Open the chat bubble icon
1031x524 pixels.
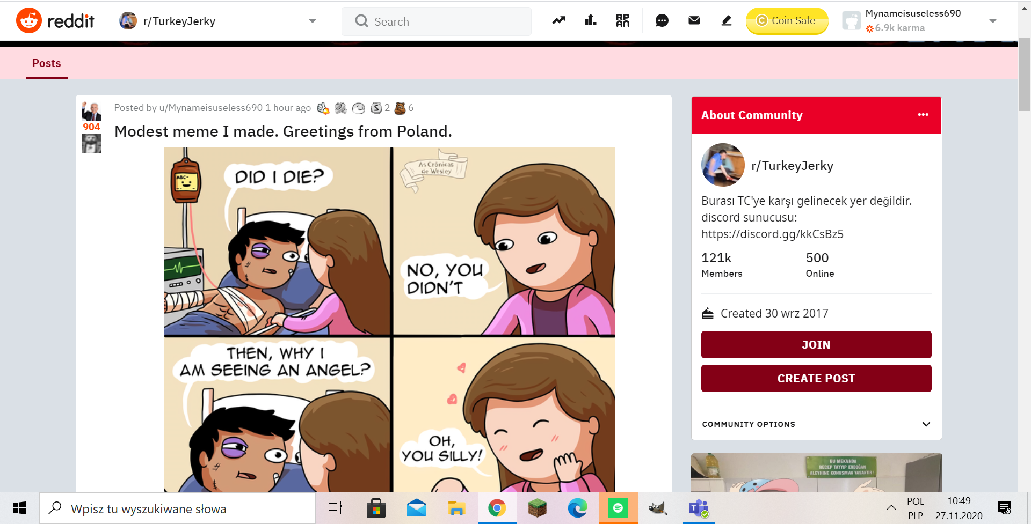[662, 21]
